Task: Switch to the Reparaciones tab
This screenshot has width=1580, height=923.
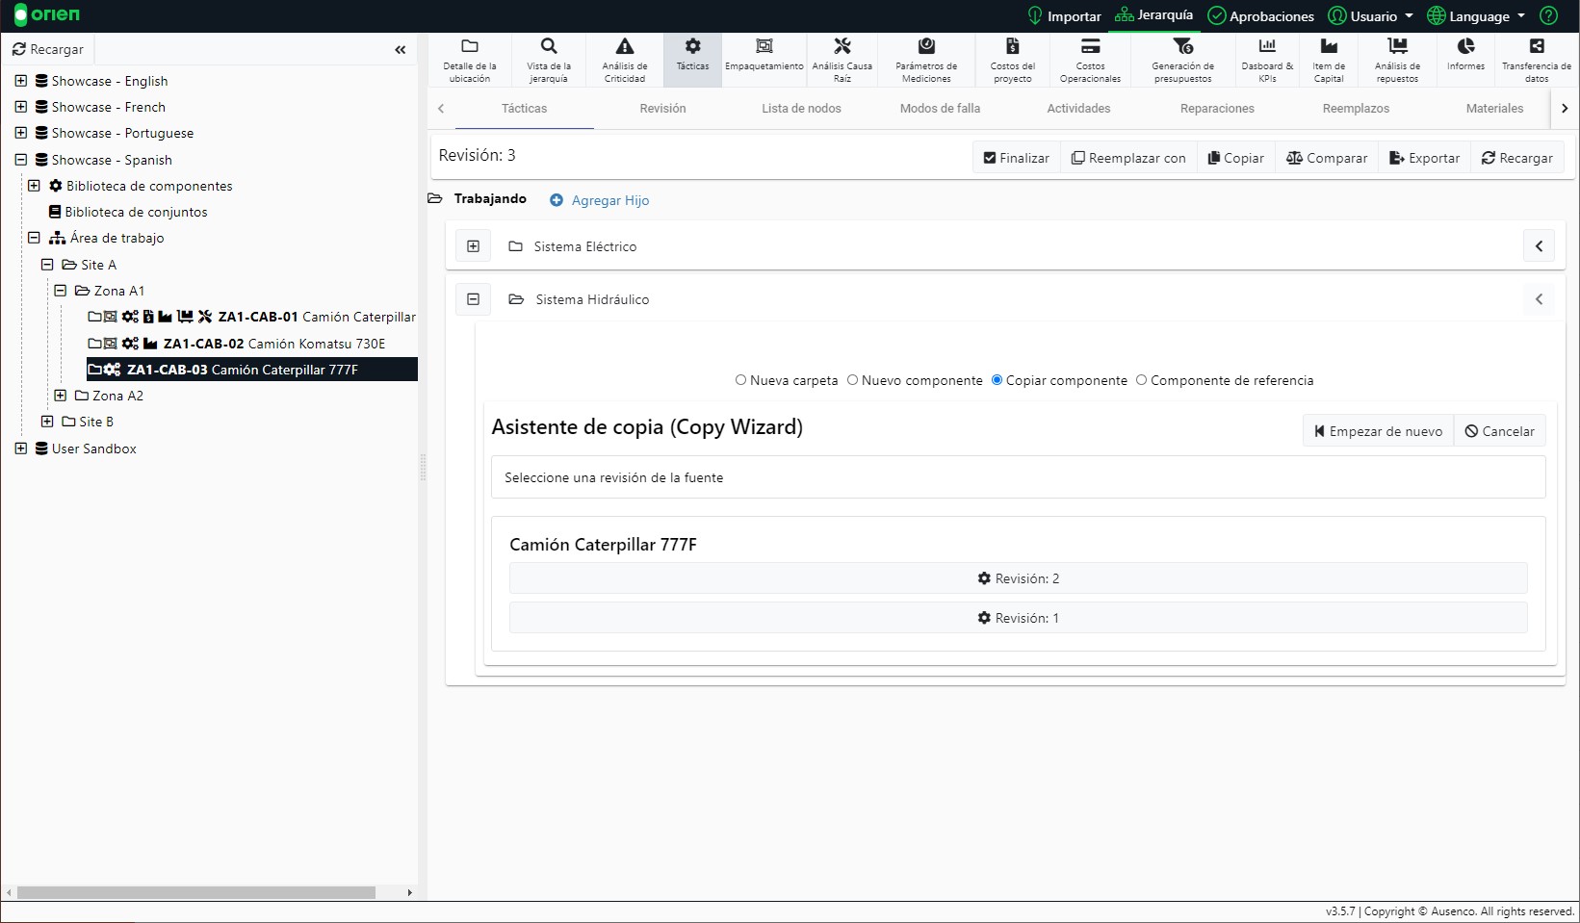Action: pos(1217,109)
